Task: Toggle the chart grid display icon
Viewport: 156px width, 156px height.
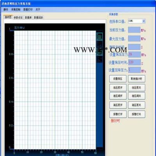Action: point(99,37)
